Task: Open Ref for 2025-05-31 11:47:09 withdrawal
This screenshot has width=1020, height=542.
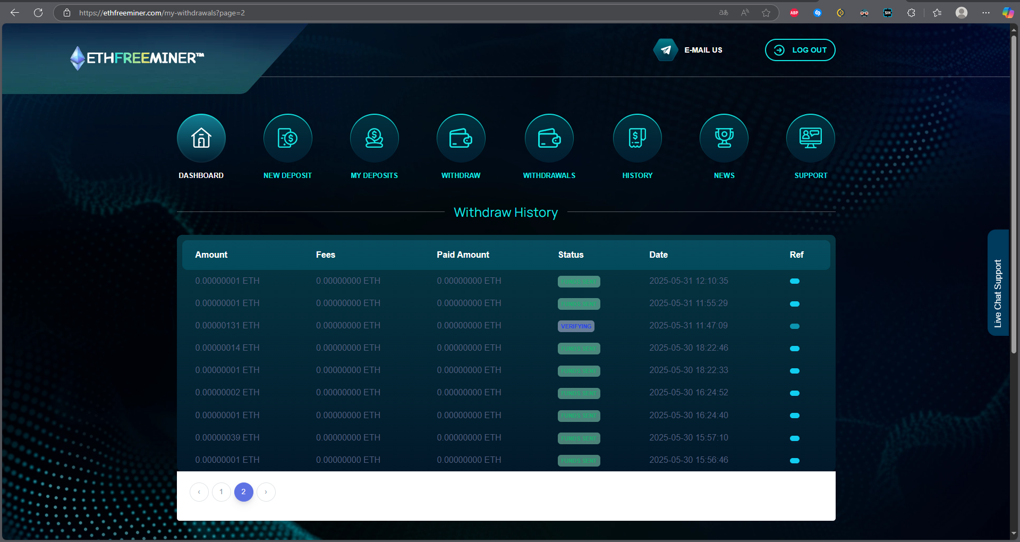Action: (x=795, y=326)
